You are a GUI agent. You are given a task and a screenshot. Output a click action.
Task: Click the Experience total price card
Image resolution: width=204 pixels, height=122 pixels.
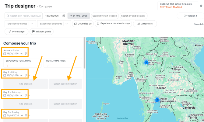point(23,63)
